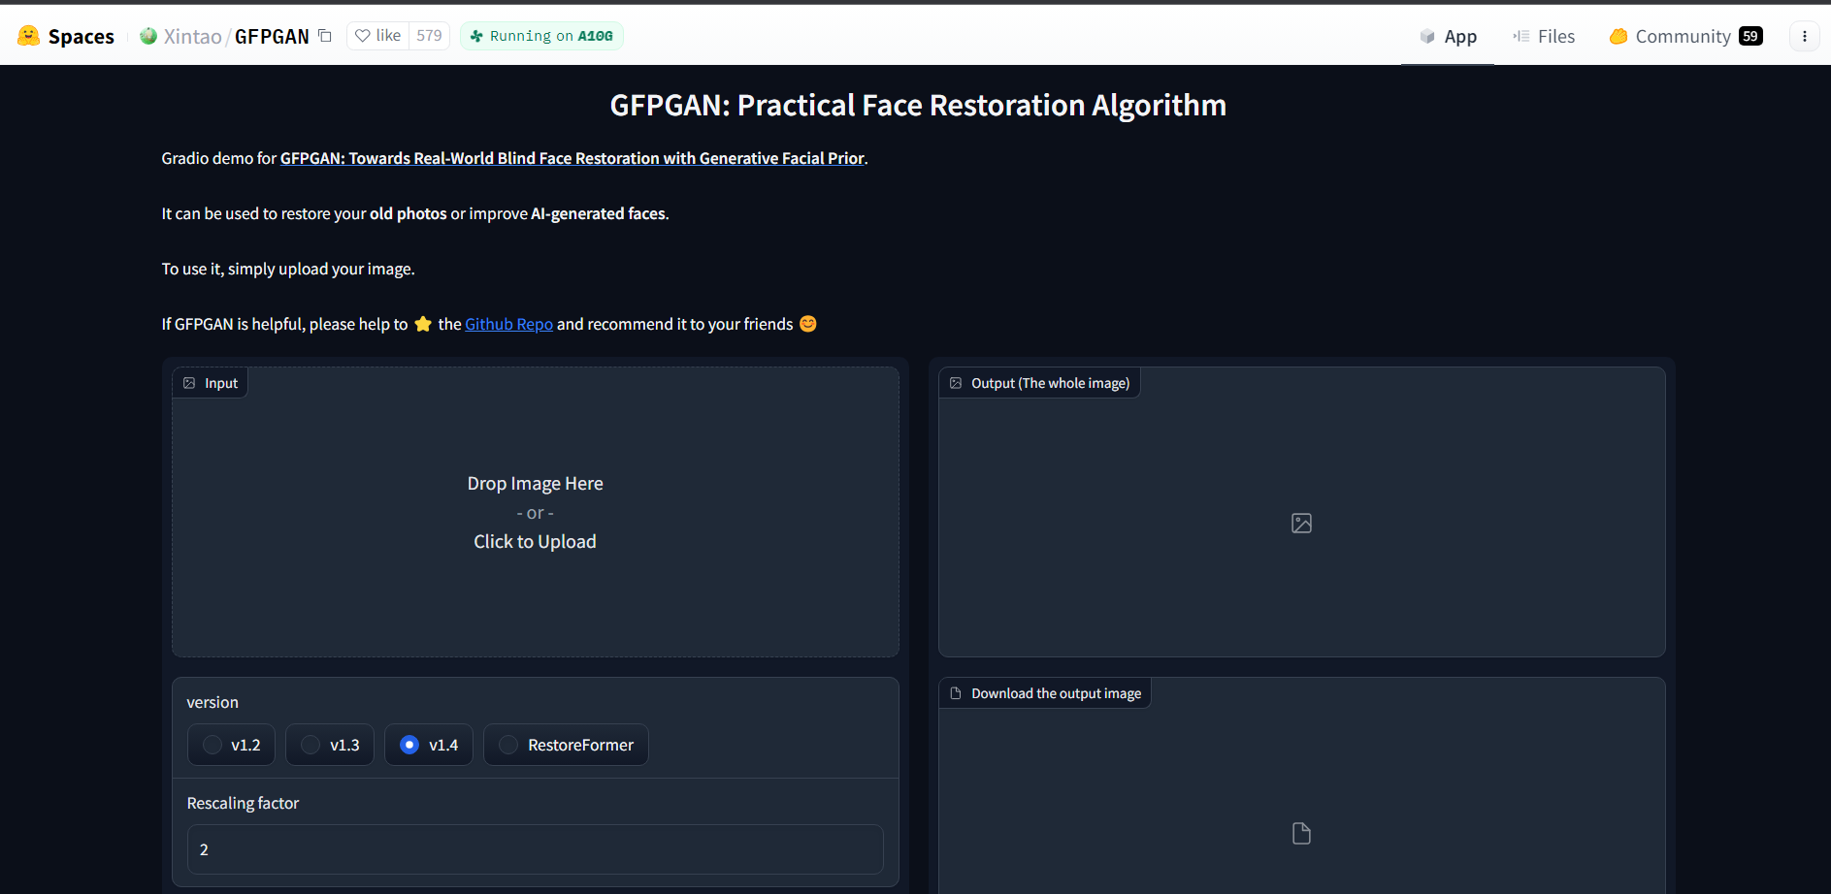Click the Running on A10G status badge
1831x894 pixels.
click(541, 36)
